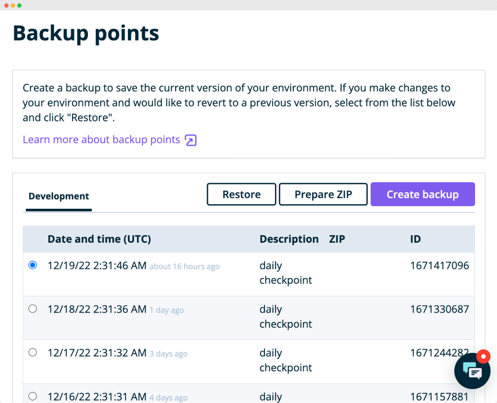Click the "daily checkpoint" description for 12/18/22
The image size is (497, 403).
click(x=285, y=316)
